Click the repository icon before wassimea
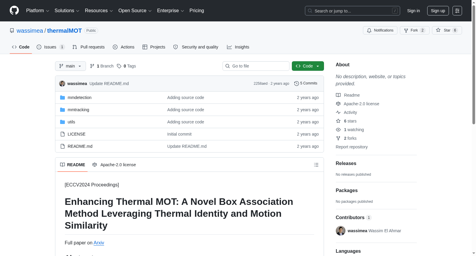This screenshot has width=476, height=256. click(12, 31)
